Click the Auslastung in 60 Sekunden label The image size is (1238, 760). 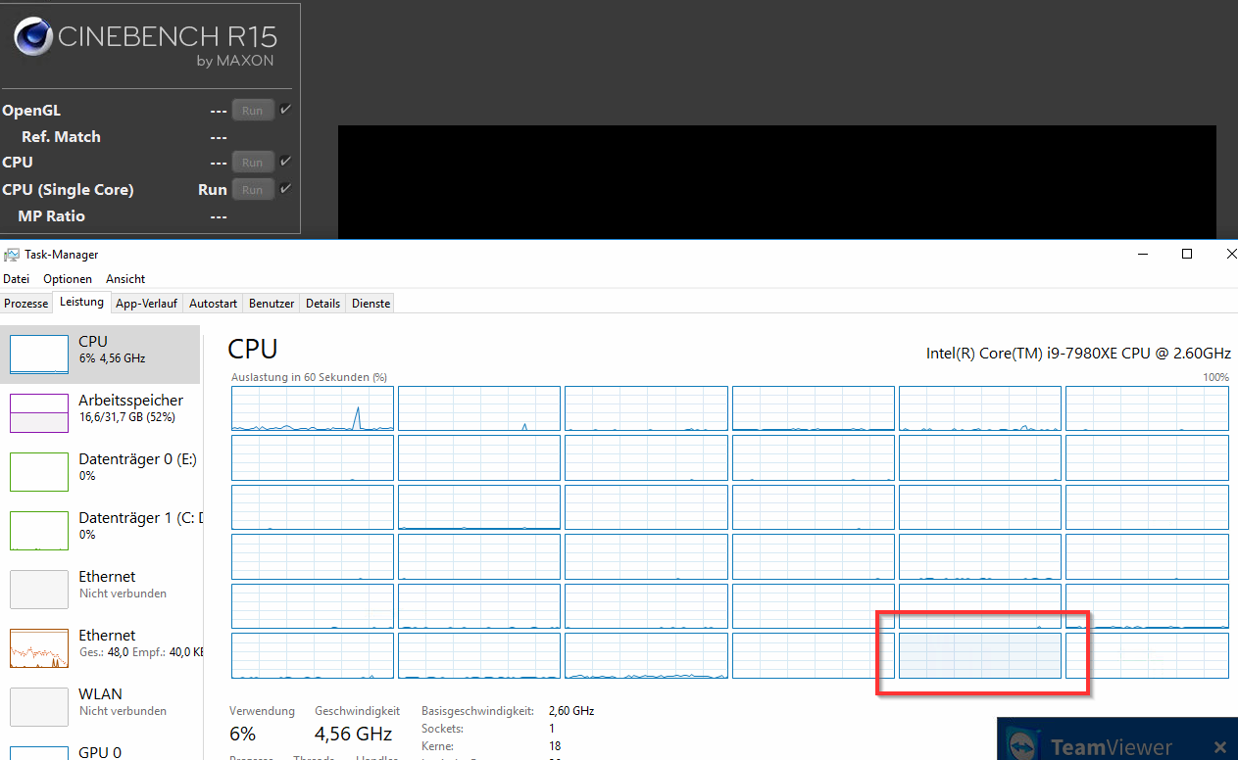click(x=309, y=377)
